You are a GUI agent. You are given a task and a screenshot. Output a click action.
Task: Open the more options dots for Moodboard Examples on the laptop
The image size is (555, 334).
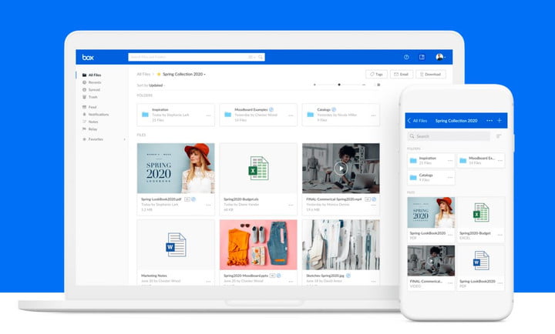[x=291, y=115]
